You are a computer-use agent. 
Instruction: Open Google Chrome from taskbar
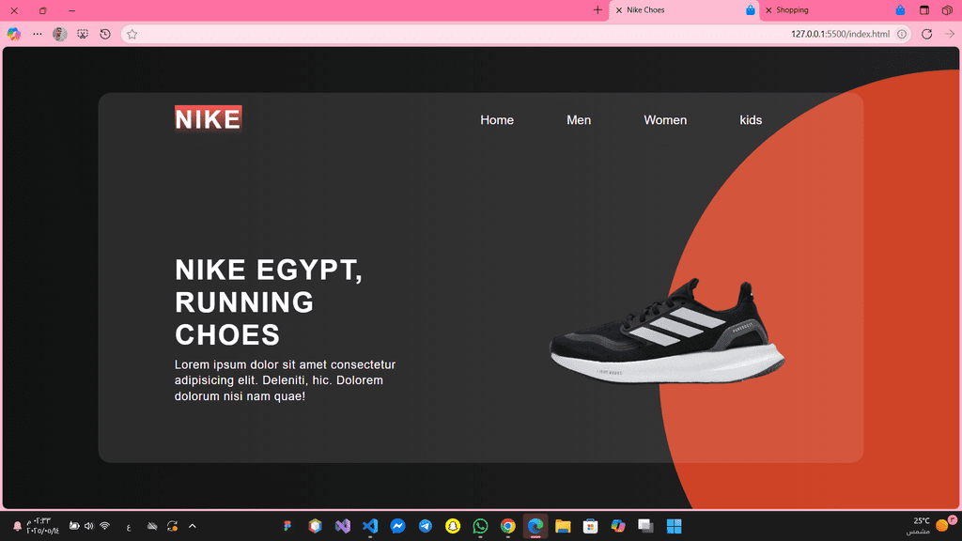507,526
